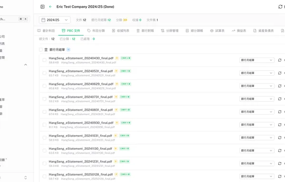Click refresh icon on the 20240531 statement row
Viewport: 285px width, 182px height.
pyautogui.click(x=280, y=73)
